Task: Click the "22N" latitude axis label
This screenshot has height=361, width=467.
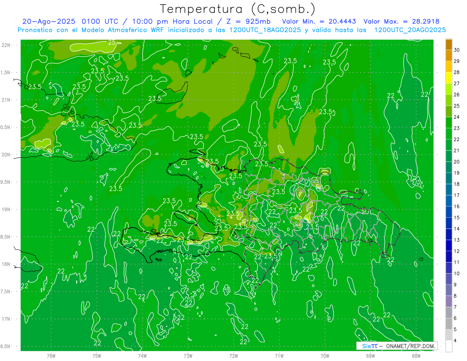Action: pyautogui.click(x=5, y=45)
